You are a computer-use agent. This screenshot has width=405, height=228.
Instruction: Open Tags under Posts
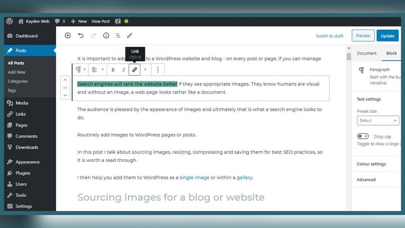tap(12, 90)
